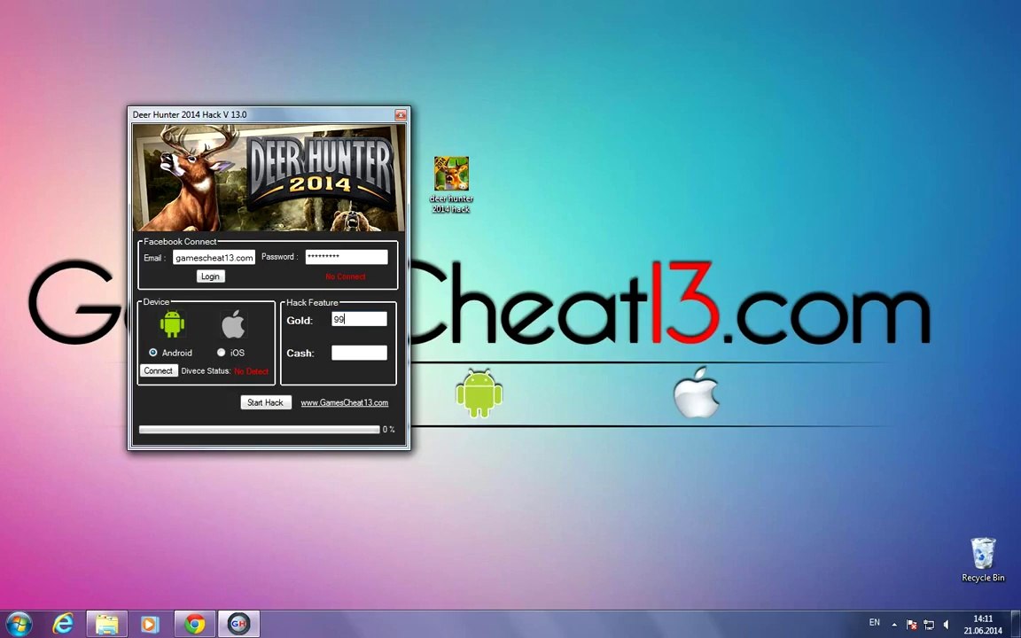Choose the iOS radio button

point(221,352)
